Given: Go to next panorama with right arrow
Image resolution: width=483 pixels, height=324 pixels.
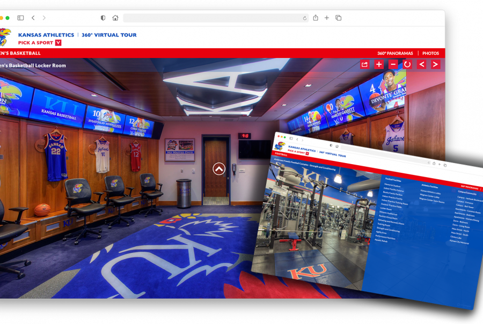Looking at the screenshot, I should pyautogui.click(x=435, y=64).
